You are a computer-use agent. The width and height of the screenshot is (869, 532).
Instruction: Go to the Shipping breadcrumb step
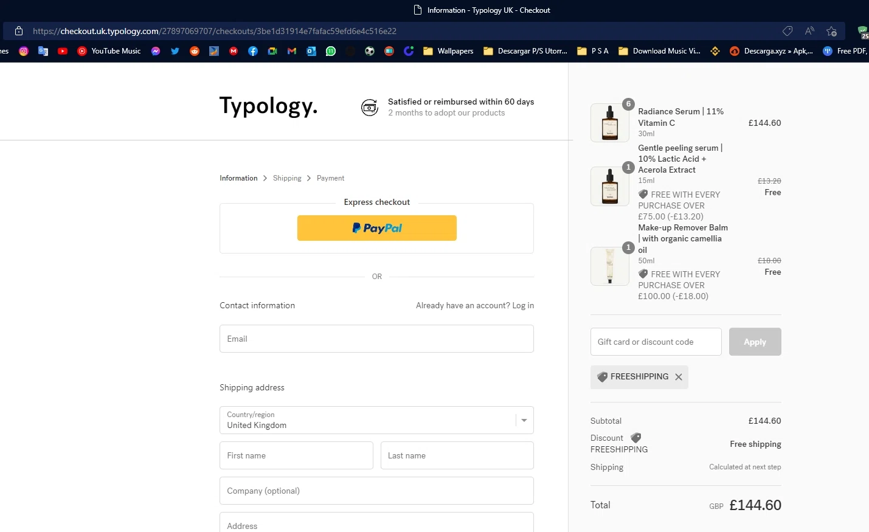coord(287,178)
